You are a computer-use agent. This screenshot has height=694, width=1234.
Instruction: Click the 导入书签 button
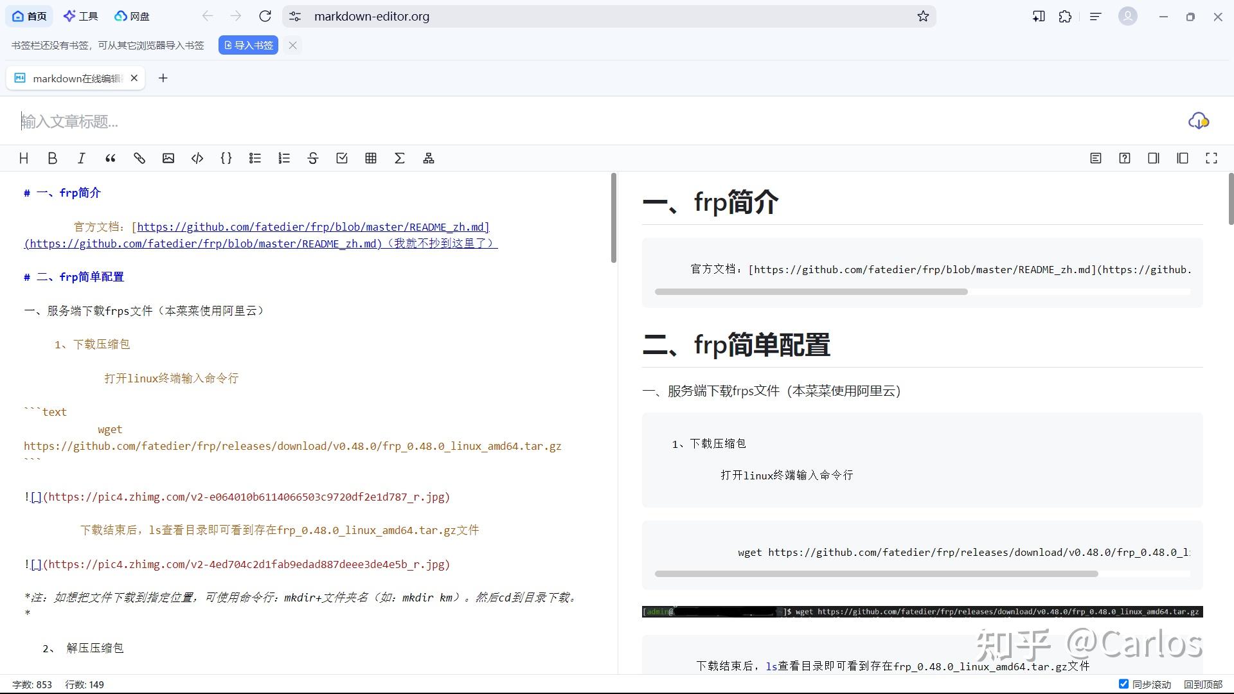click(247, 45)
